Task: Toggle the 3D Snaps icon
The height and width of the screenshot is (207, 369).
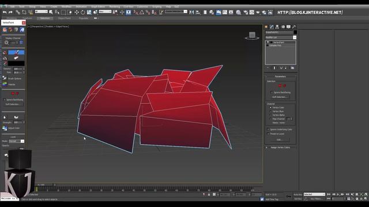Action: coord(136,12)
